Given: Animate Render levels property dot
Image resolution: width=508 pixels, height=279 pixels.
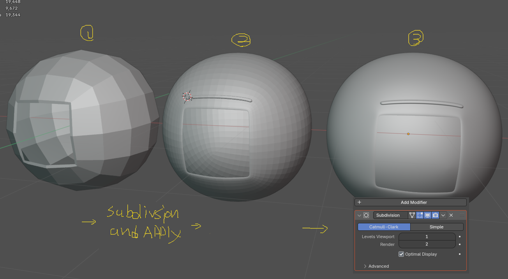Looking at the screenshot, I should [x=460, y=244].
